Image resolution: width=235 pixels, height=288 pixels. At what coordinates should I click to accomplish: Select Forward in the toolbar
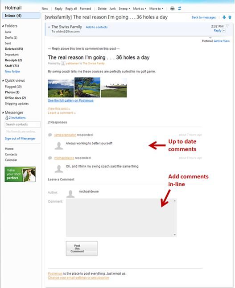[x=85, y=8]
